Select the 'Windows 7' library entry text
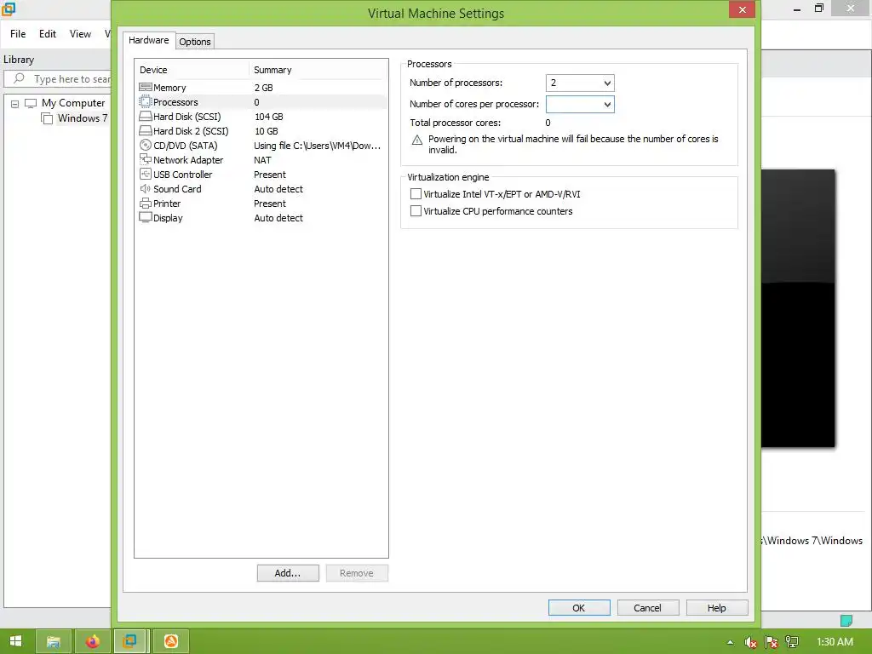Viewport: 872px width, 654px height. 83,118
